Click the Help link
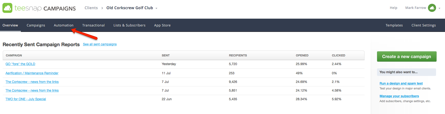This screenshot has height=114, width=445. click(x=394, y=8)
